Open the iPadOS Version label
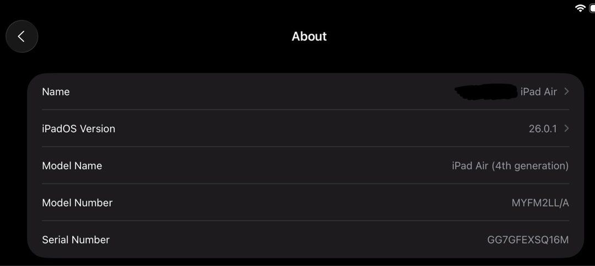Viewport: 595px width, 266px height. tap(79, 129)
